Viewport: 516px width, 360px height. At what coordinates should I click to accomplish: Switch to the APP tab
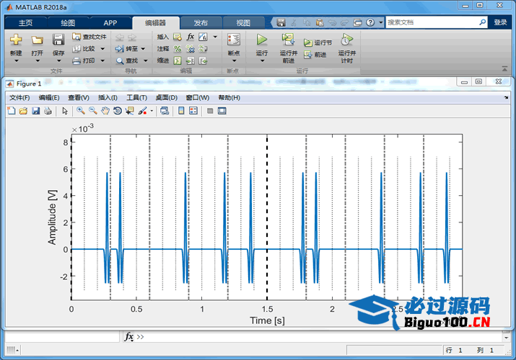pos(110,23)
